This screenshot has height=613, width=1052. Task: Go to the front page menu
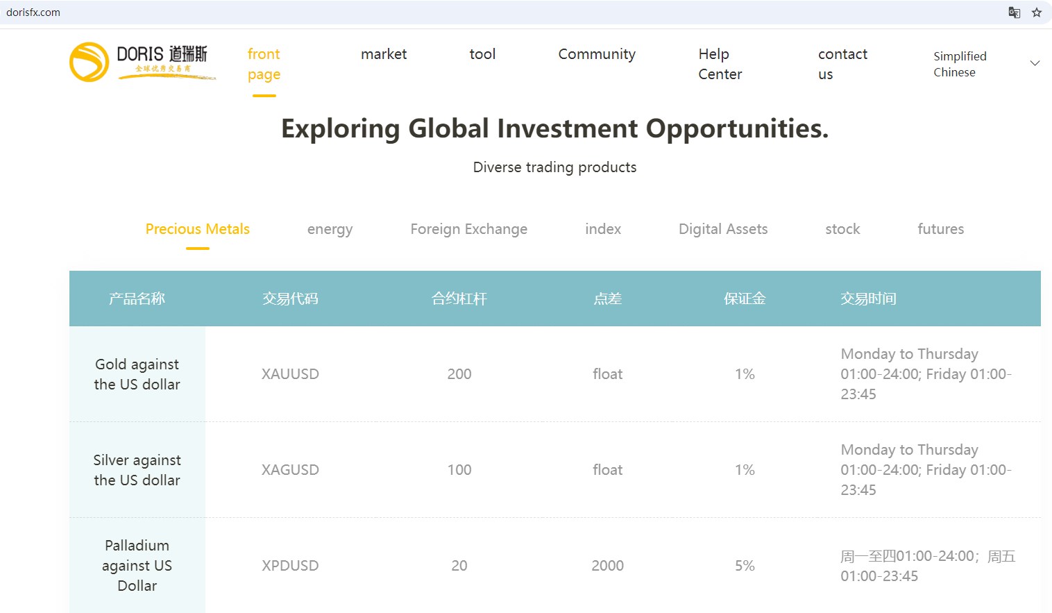(264, 64)
